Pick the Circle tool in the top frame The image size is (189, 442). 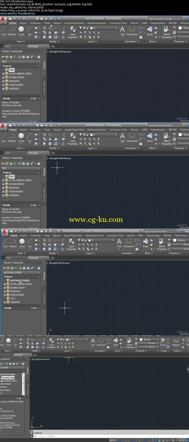tap(21, 30)
